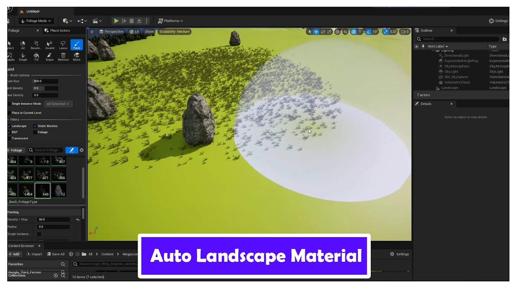Click the Brush Size slider field
This screenshot has height=290, width=517.
click(x=46, y=81)
